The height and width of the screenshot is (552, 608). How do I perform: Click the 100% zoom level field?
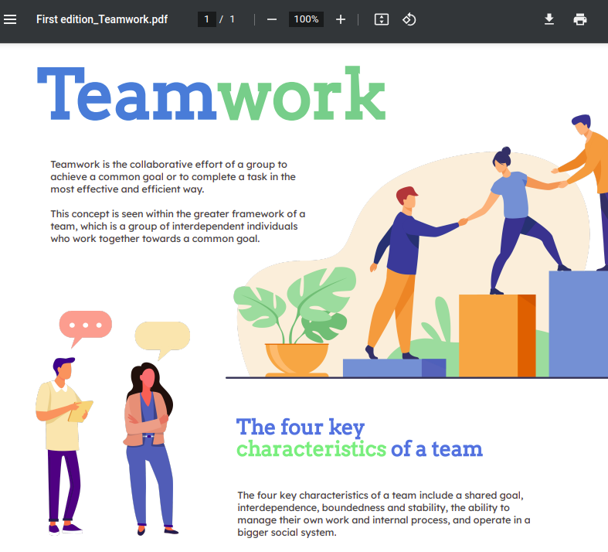click(306, 19)
